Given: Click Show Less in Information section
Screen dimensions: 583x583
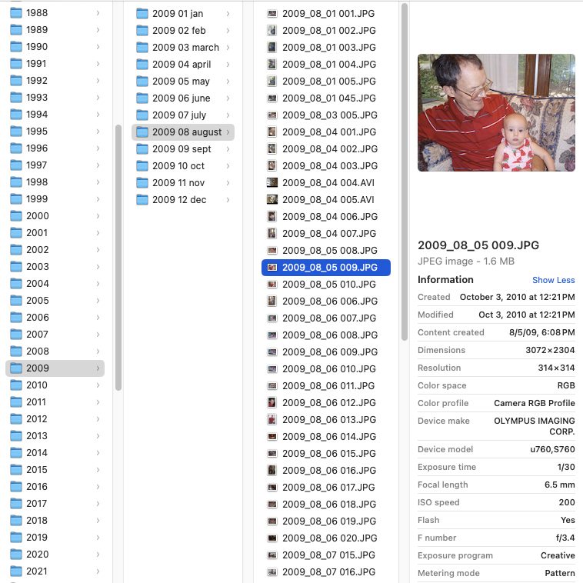Looking at the screenshot, I should pos(553,280).
